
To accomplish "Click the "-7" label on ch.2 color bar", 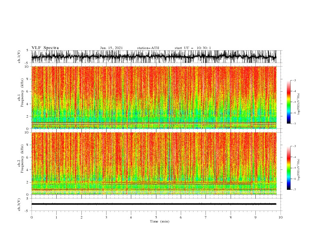I will 294,189.
